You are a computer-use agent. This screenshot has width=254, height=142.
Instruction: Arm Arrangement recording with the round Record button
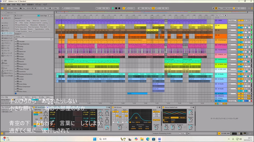click(x=119, y=8)
